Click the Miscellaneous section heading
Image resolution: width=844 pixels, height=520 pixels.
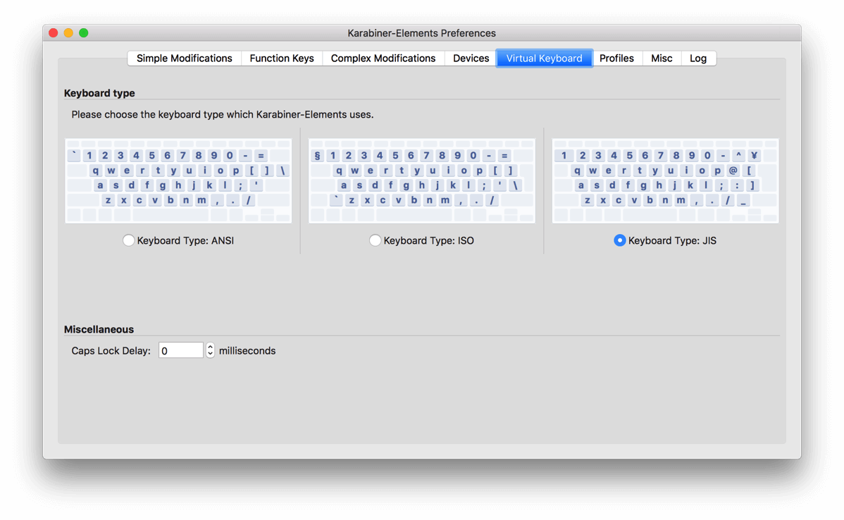(99, 330)
